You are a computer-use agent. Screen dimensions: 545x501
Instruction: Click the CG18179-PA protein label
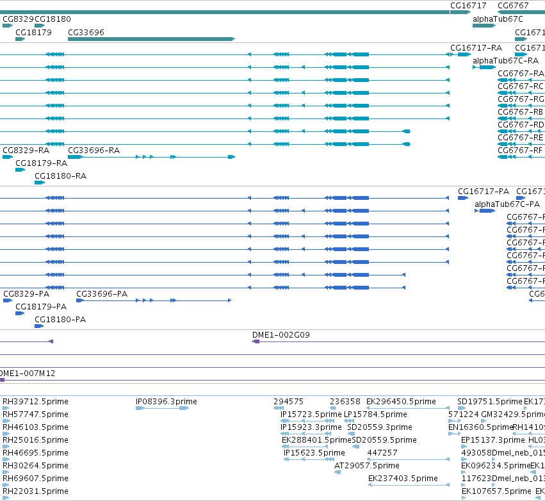(41, 307)
